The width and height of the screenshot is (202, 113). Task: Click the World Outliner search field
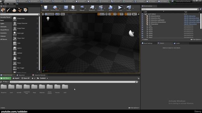[x=169, y=9]
